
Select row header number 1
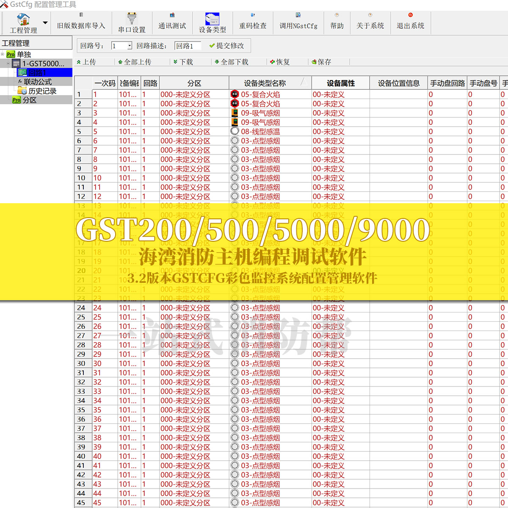coord(83,94)
